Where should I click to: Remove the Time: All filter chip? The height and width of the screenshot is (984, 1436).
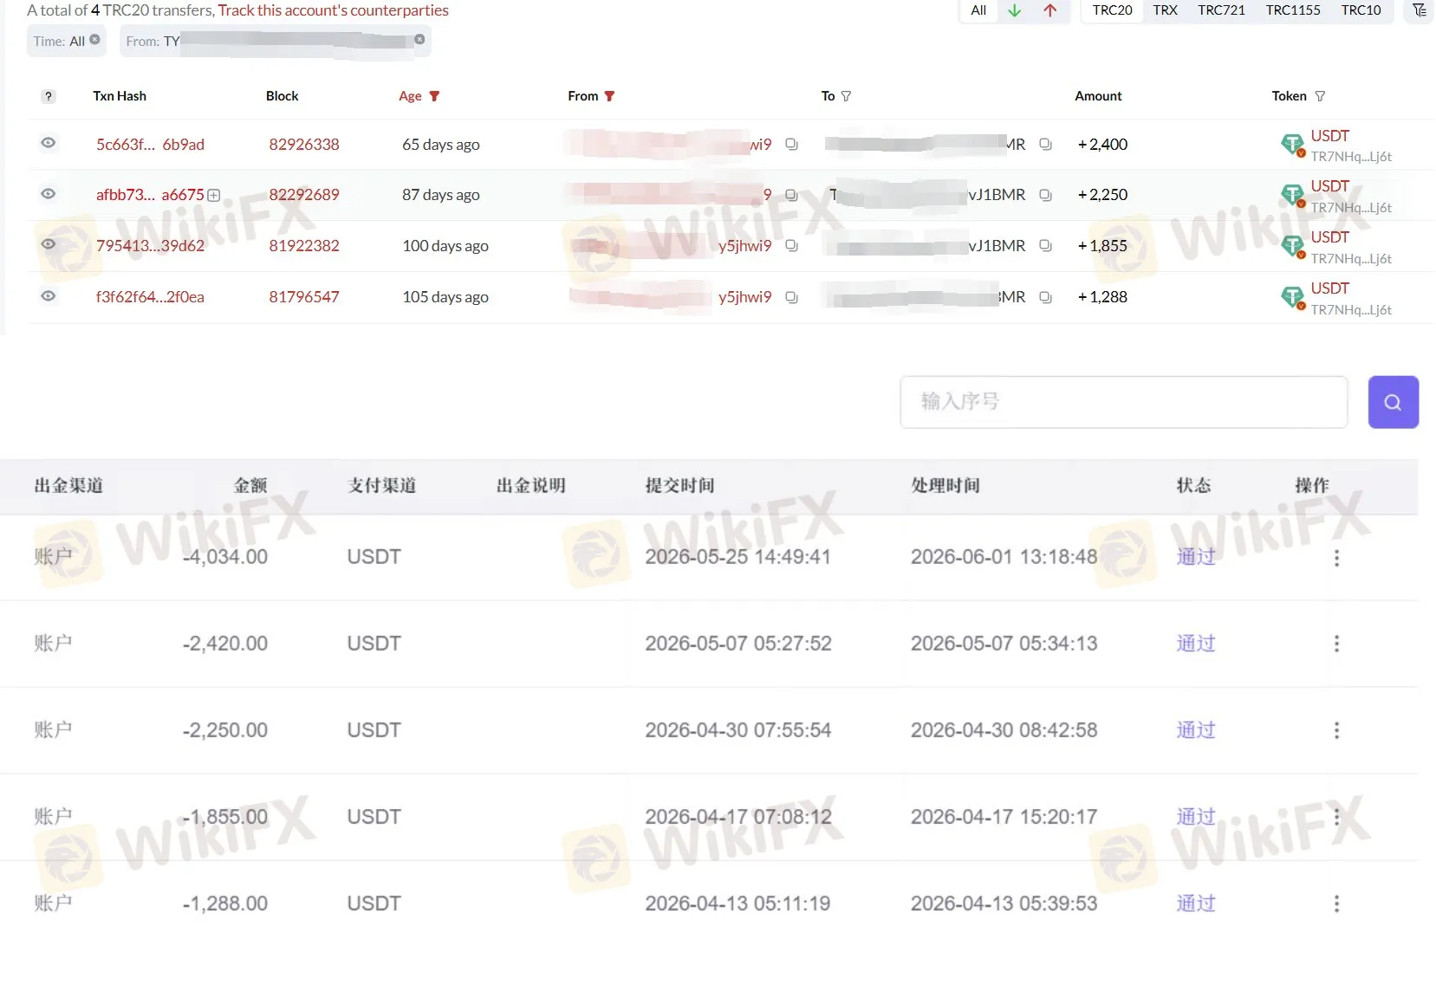[94, 40]
